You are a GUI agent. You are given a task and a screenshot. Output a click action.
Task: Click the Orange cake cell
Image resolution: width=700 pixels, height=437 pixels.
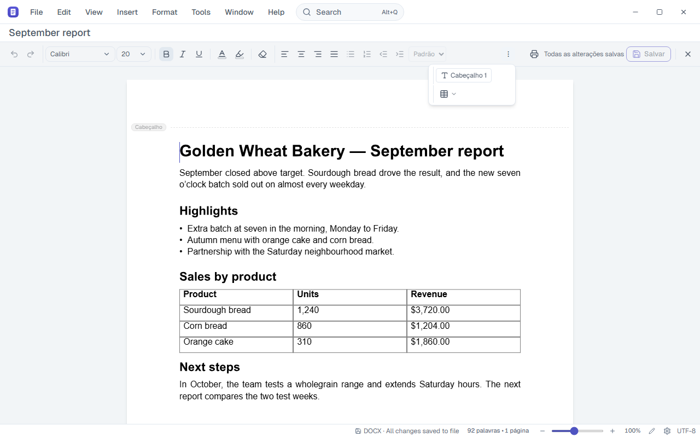point(236,345)
